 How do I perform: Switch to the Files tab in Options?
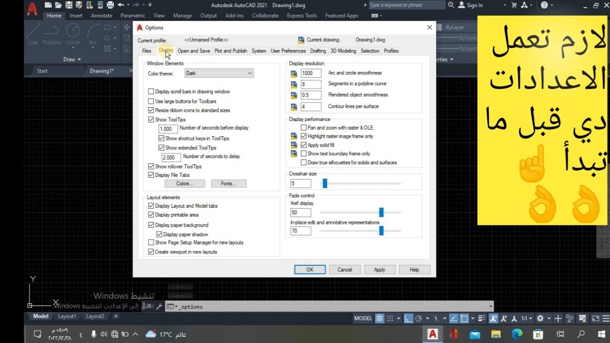click(146, 51)
